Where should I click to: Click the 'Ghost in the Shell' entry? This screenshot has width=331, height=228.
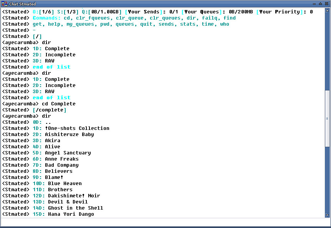pos(75,208)
